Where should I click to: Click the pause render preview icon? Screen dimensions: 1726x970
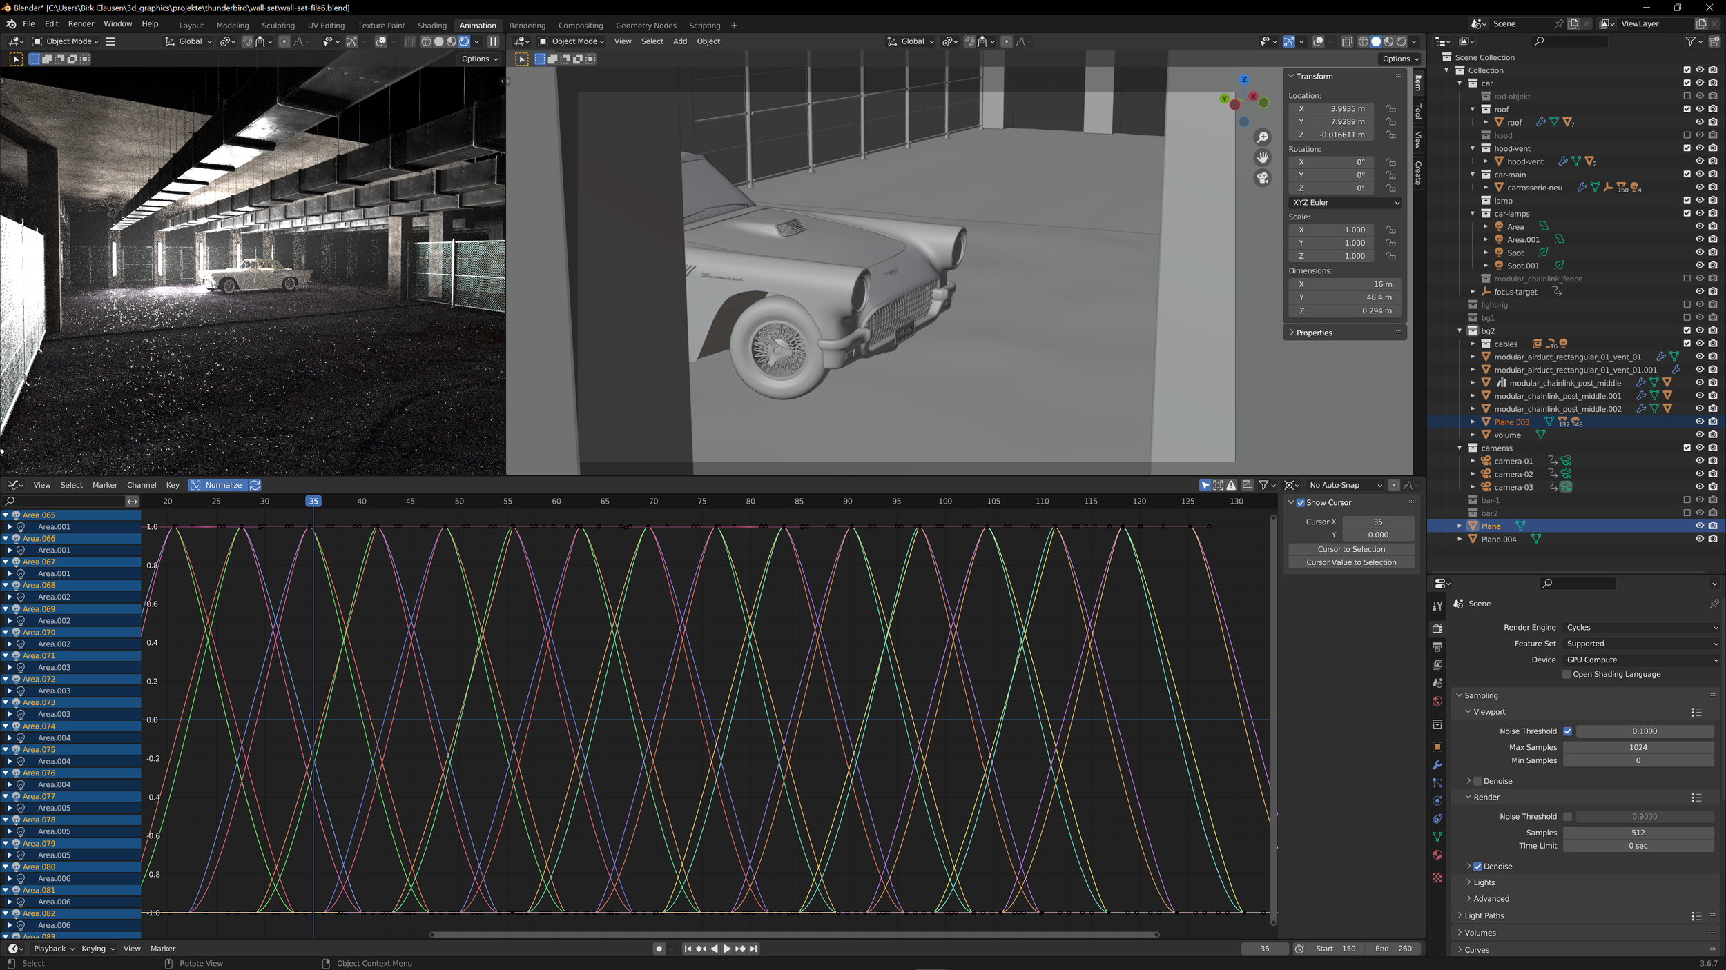point(493,41)
